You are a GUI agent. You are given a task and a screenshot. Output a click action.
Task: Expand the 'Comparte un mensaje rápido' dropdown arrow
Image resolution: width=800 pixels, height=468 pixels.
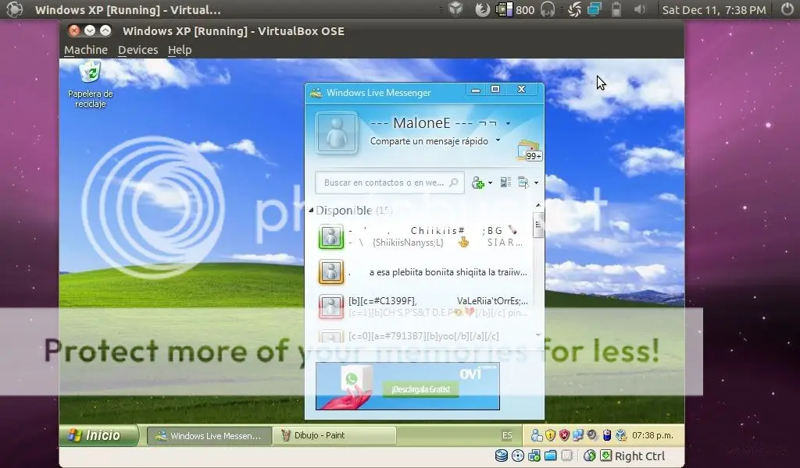point(498,140)
